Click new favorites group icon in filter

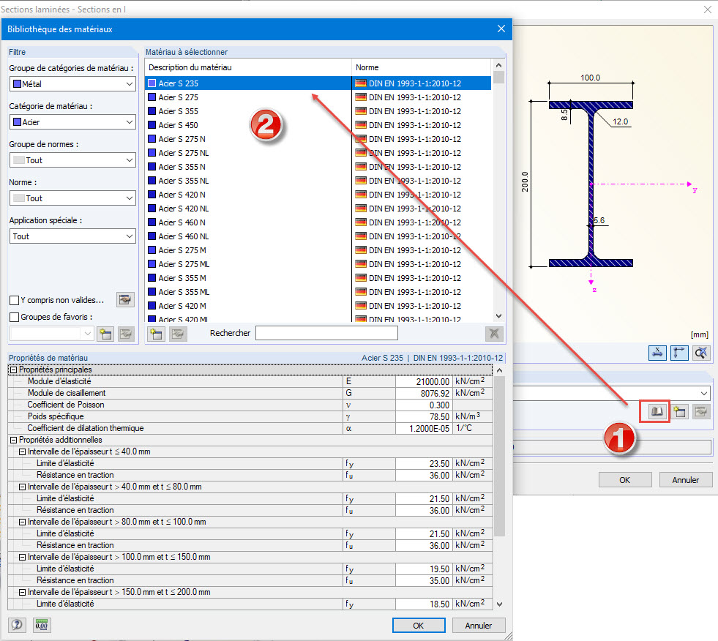(105, 334)
